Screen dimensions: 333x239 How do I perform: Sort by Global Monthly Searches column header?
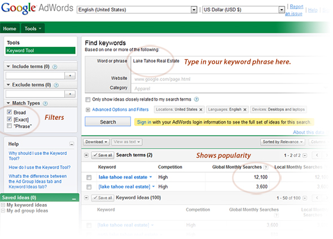pos(237,167)
